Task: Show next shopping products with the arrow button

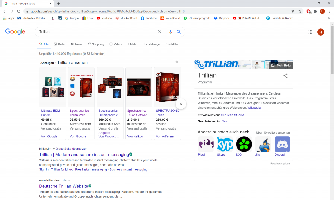Action: pos(181,104)
